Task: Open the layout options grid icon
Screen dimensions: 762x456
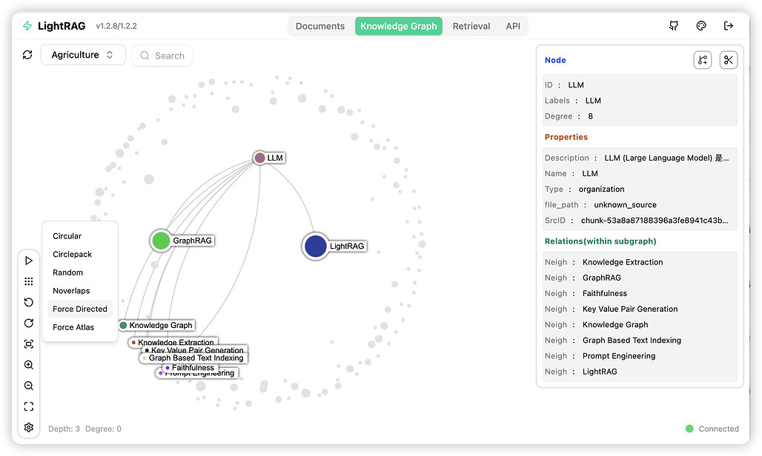Action: click(x=29, y=281)
